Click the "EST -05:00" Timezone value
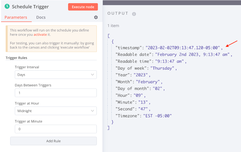The image size is (241, 152). pos(157,116)
